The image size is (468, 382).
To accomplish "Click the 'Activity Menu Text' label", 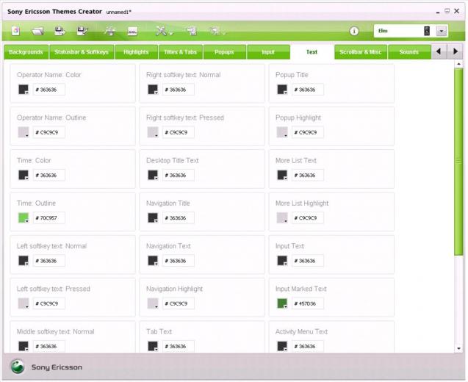I will point(301,331).
